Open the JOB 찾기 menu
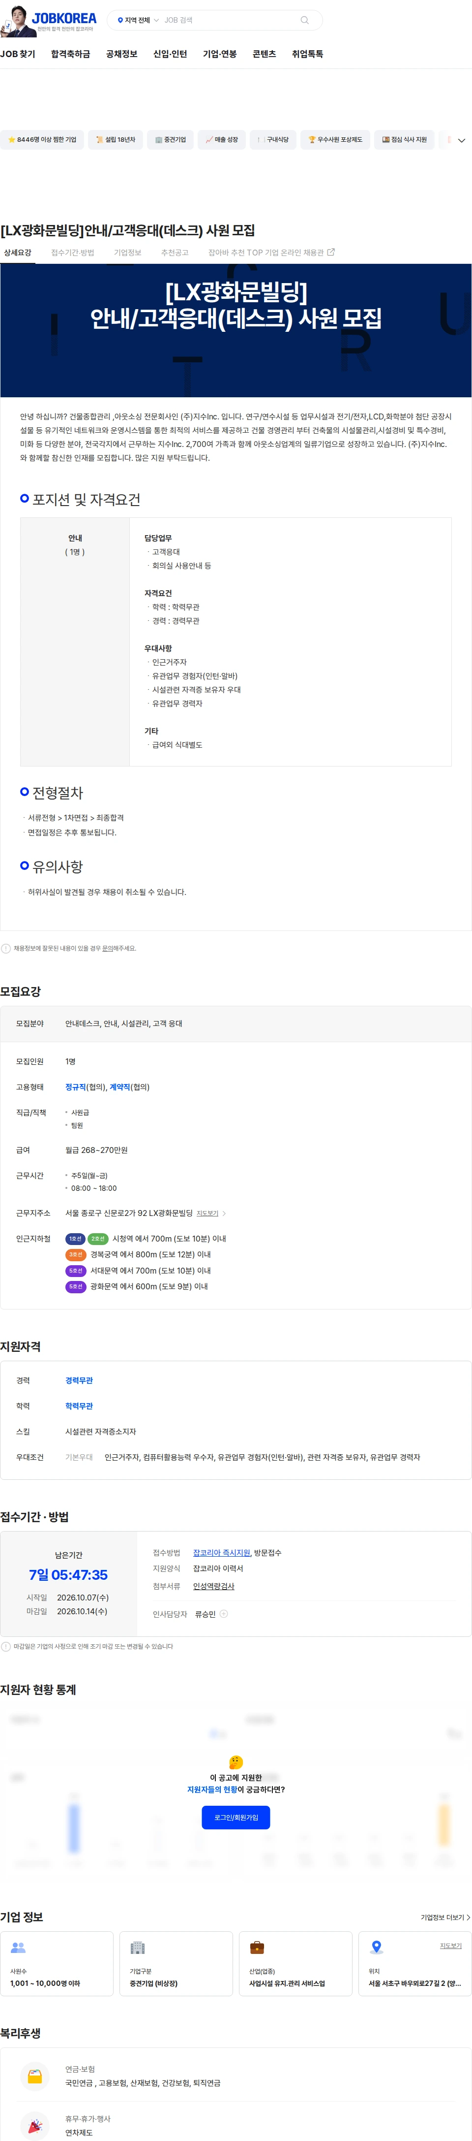This screenshot has height=2141, width=472. (x=17, y=54)
